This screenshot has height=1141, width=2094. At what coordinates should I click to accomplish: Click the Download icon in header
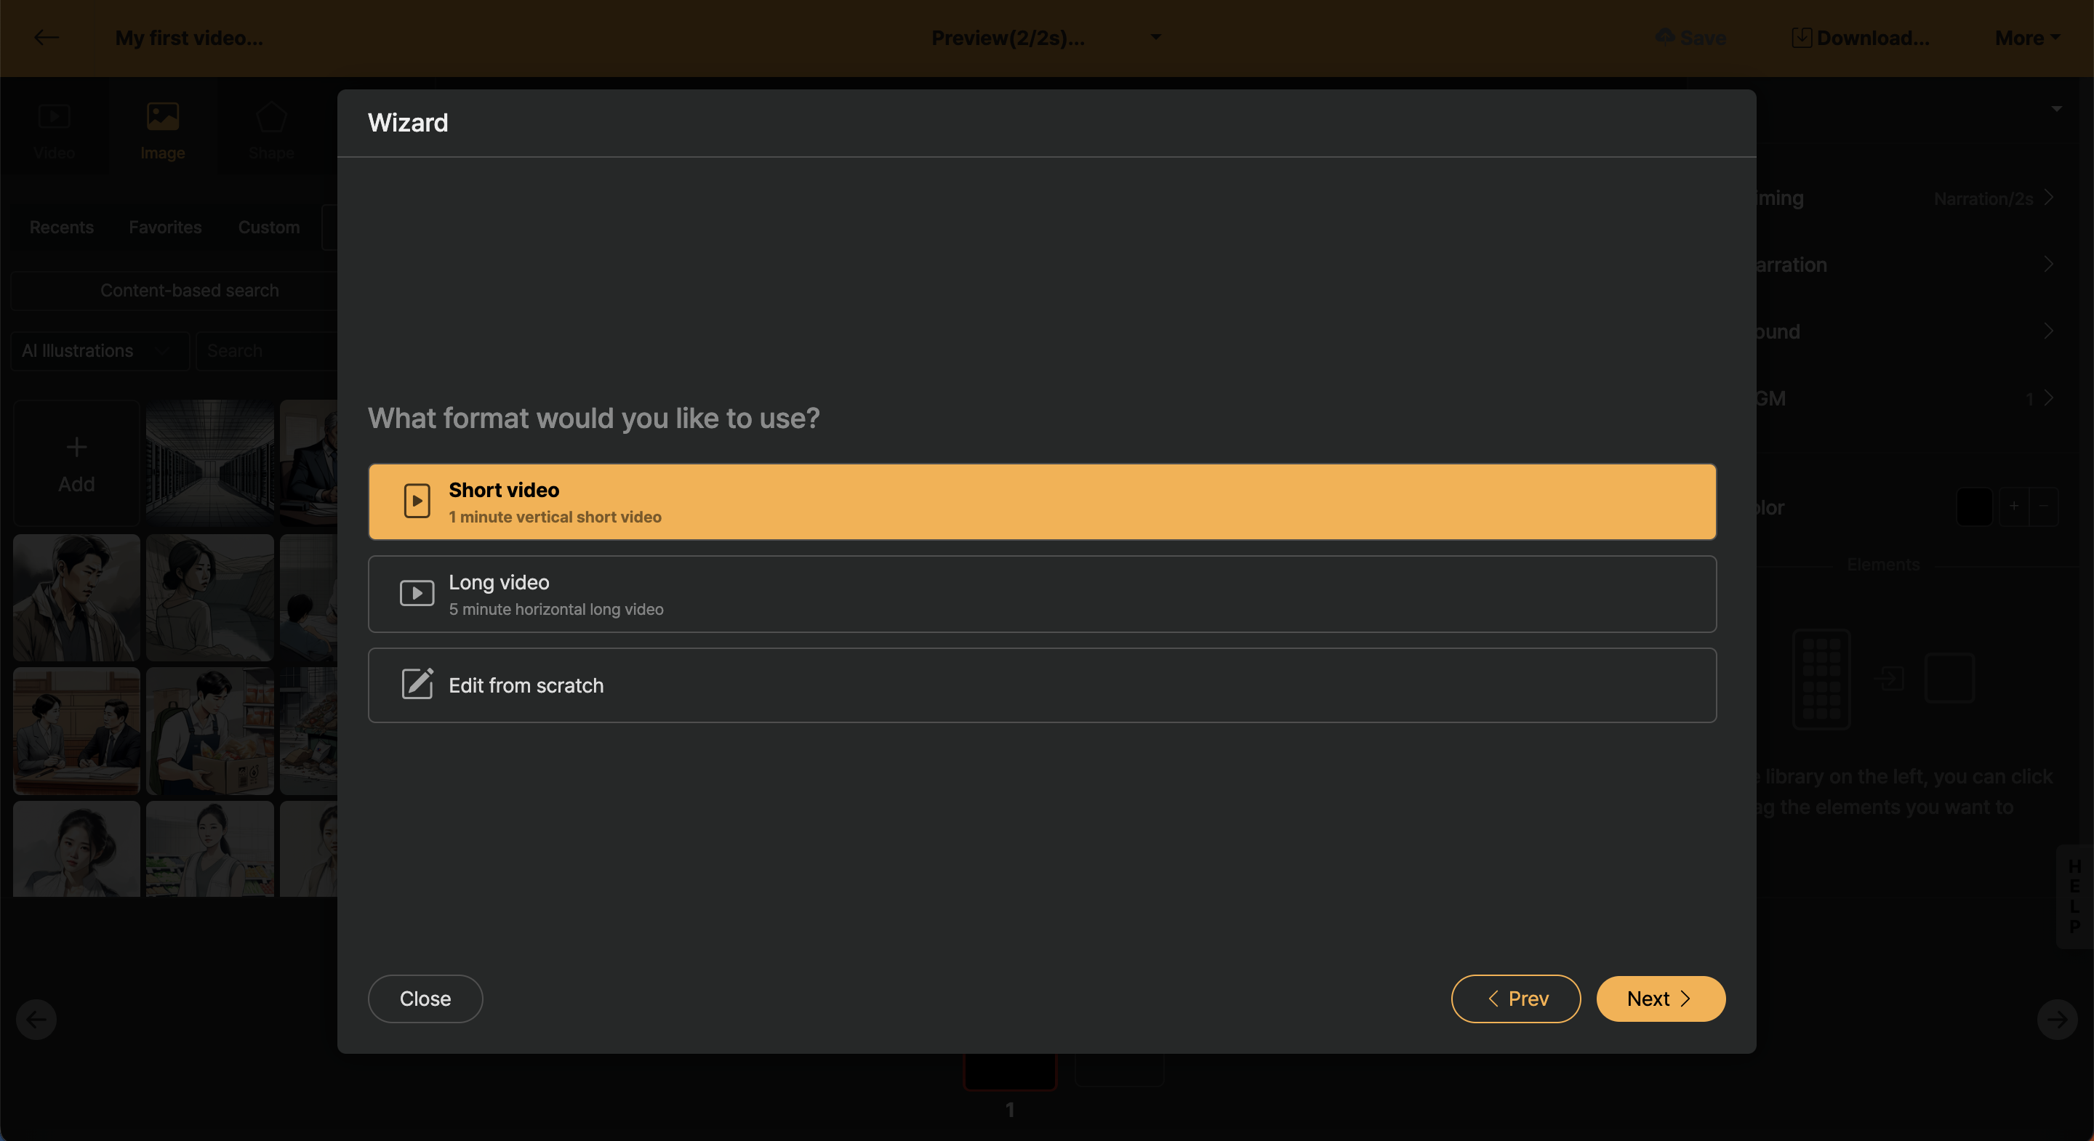coord(1802,37)
